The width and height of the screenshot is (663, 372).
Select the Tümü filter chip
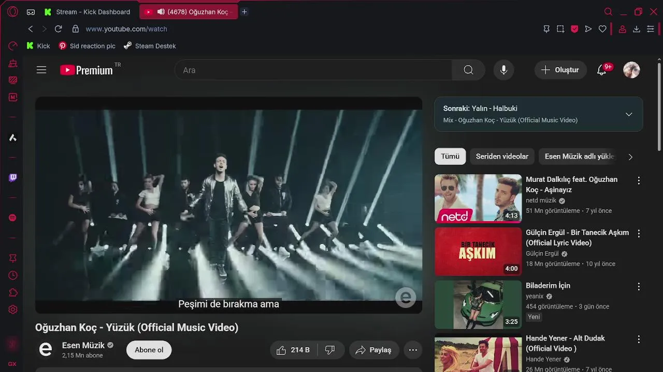pyautogui.click(x=450, y=157)
